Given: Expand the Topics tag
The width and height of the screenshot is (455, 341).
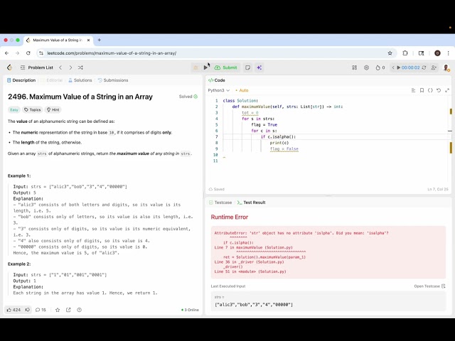Looking at the screenshot, I should tap(33, 110).
